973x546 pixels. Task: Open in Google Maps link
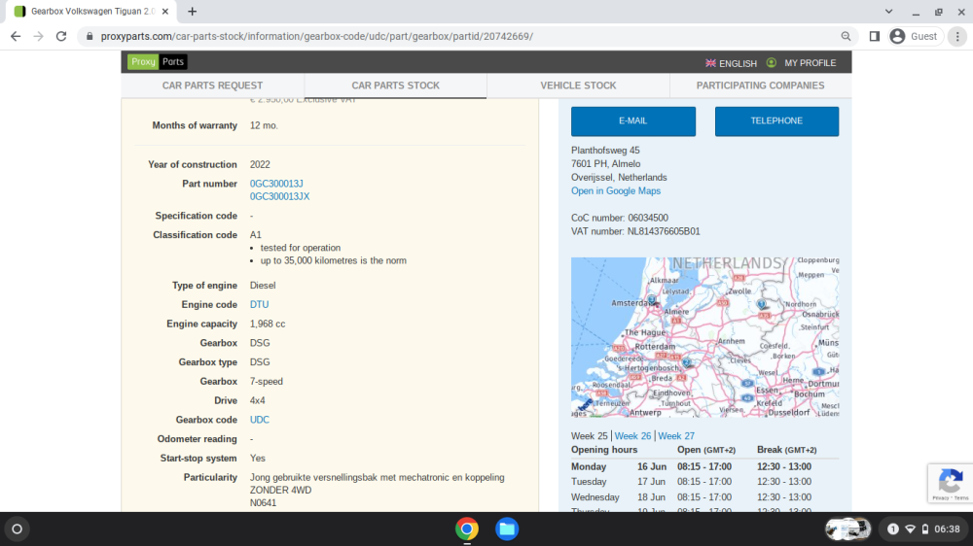(616, 190)
